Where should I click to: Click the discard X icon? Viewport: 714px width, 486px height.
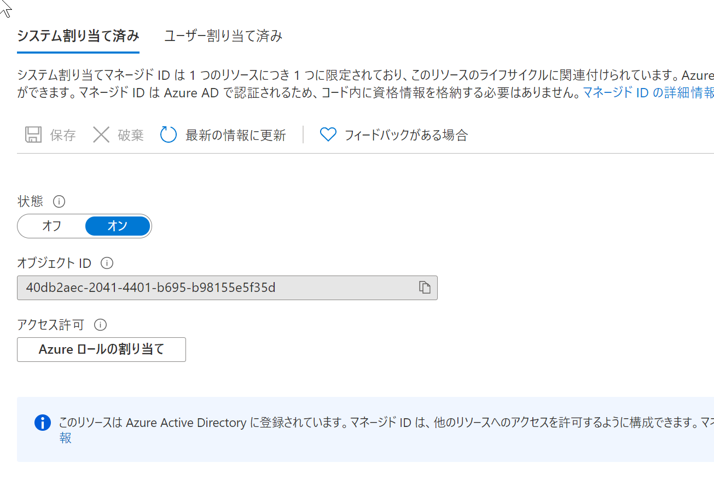tap(101, 134)
